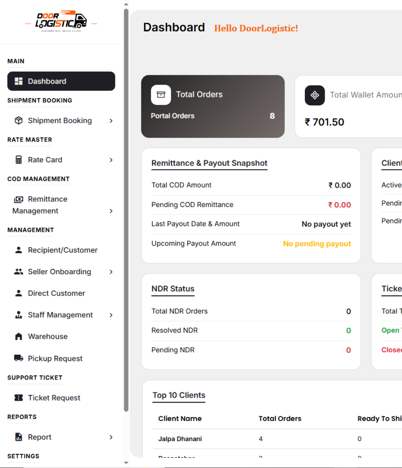
Task: Open the Seller Onboarding menu item
Action: (61, 272)
